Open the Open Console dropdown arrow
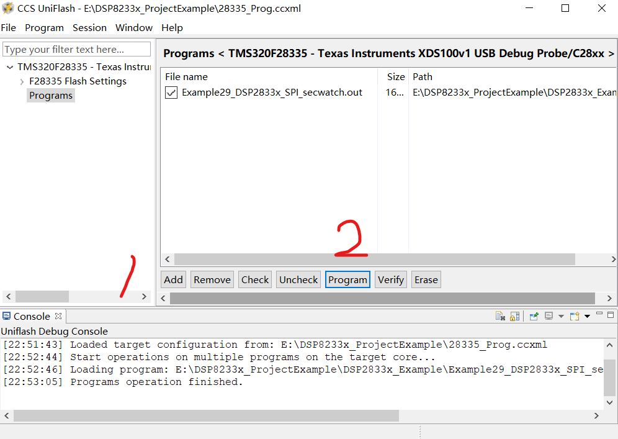Image resolution: width=618 pixels, height=439 pixels. point(587,316)
